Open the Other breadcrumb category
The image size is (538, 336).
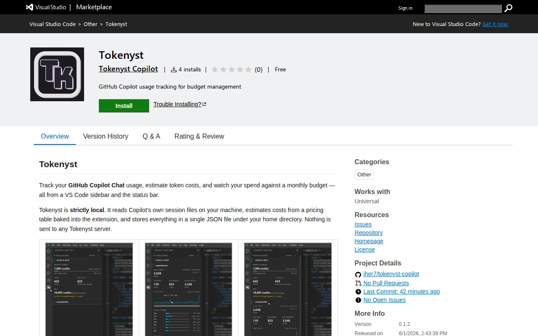[x=90, y=24]
